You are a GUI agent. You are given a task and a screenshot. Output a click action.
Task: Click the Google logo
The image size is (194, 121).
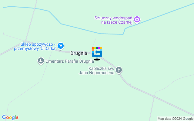10,117
